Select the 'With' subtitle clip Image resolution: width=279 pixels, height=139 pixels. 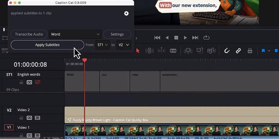[x=82, y=81]
